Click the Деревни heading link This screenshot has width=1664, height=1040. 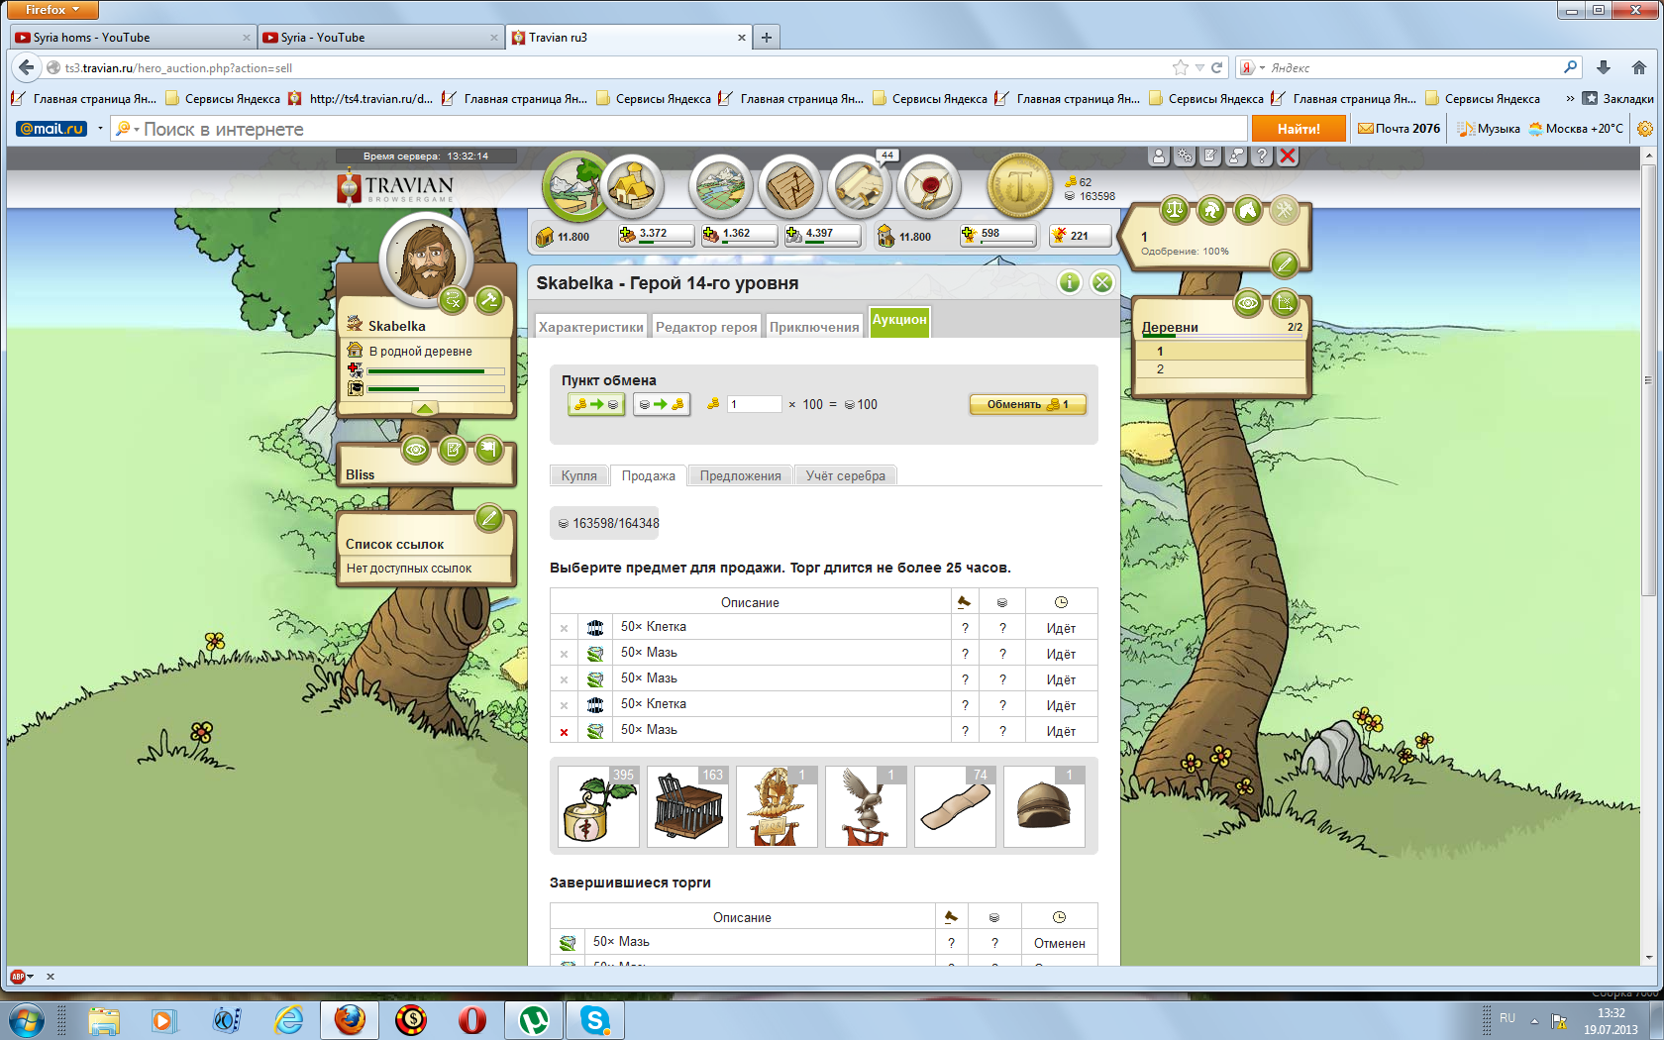(x=1170, y=327)
